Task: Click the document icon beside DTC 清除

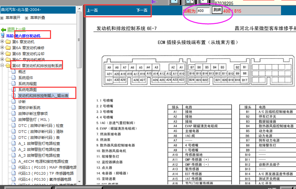Action: point(14,132)
